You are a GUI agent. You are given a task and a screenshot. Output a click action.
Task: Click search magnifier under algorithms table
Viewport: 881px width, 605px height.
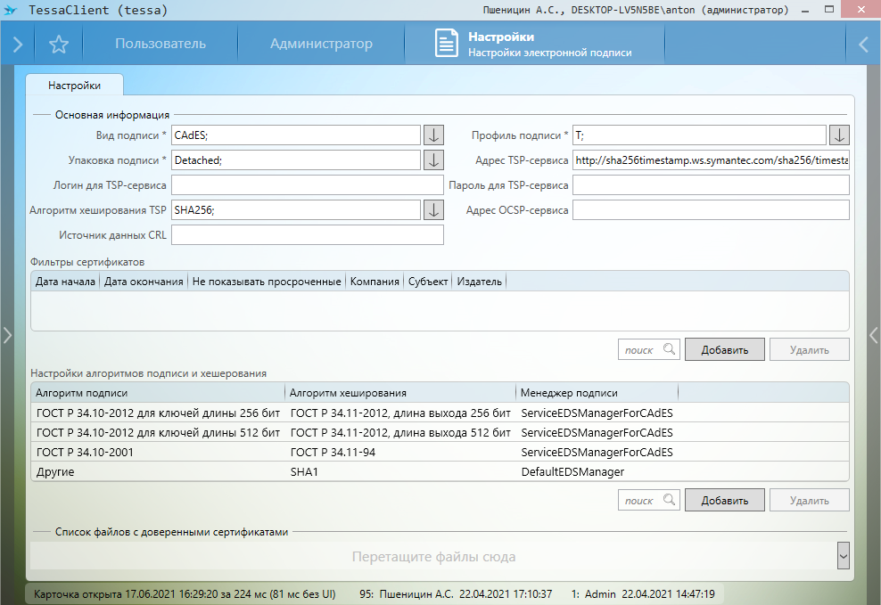669,500
